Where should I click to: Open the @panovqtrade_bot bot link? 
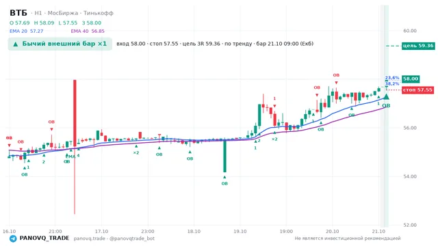click(132, 238)
